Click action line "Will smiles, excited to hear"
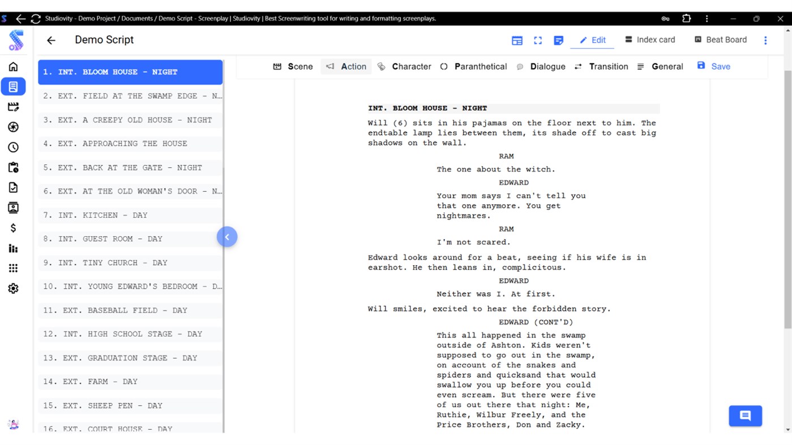This screenshot has width=792, height=445. [x=489, y=309]
